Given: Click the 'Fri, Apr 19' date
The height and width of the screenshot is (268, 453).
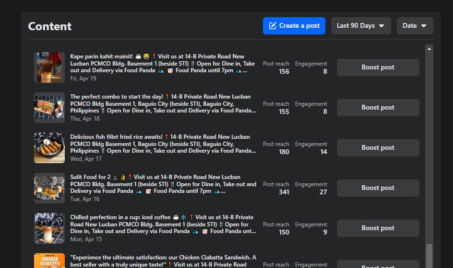Looking at the screenshot, I should tap(83, 78).
